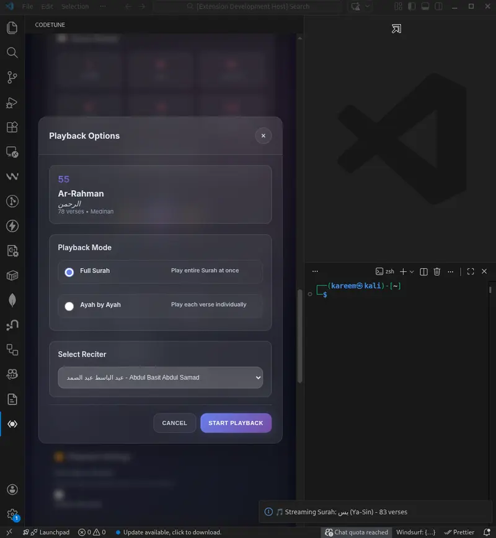Open the Extensions view

[12, 127]
